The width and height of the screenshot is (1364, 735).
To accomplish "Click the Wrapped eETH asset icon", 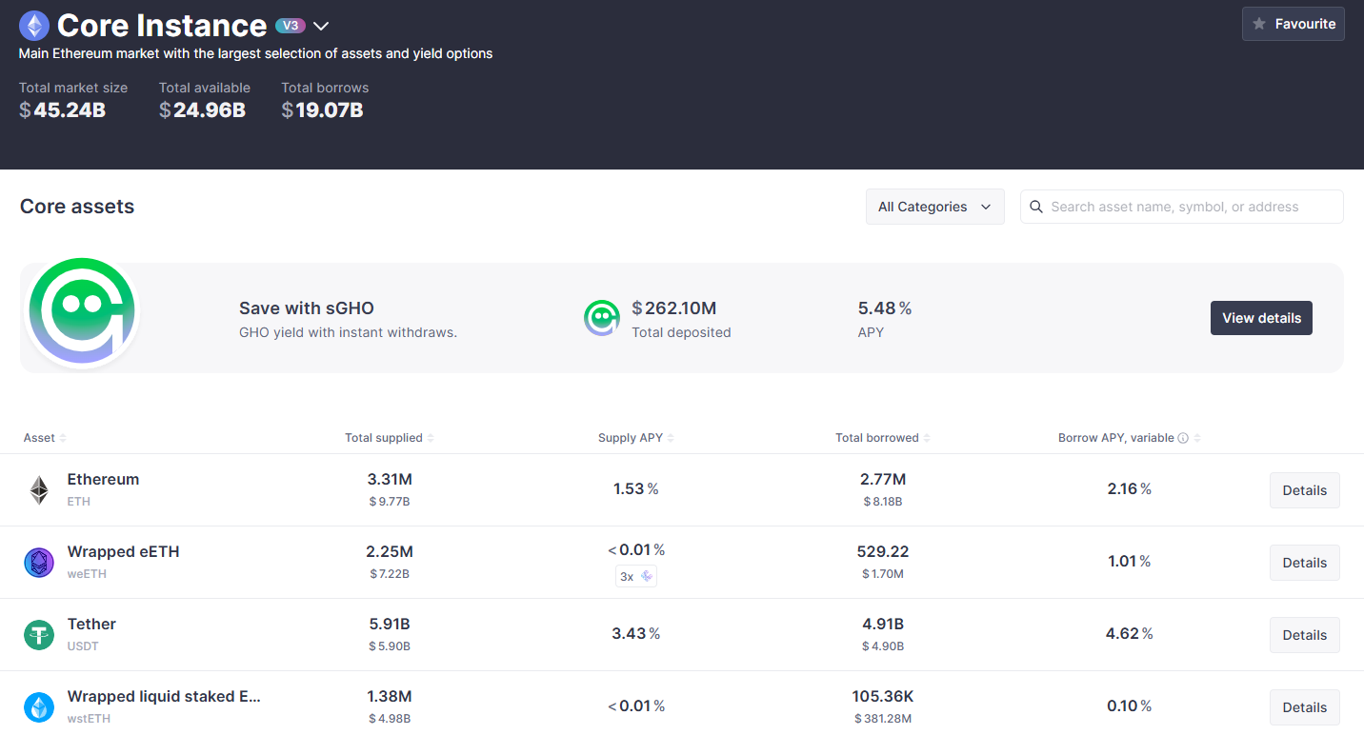I will click(x=39, y=563).
